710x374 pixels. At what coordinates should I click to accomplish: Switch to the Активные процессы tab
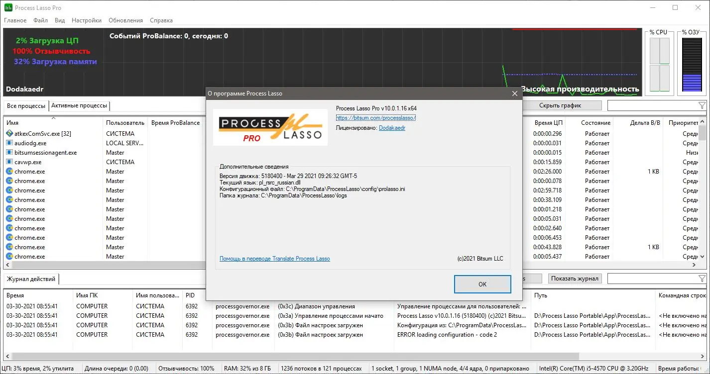click(x=79, y=106)
